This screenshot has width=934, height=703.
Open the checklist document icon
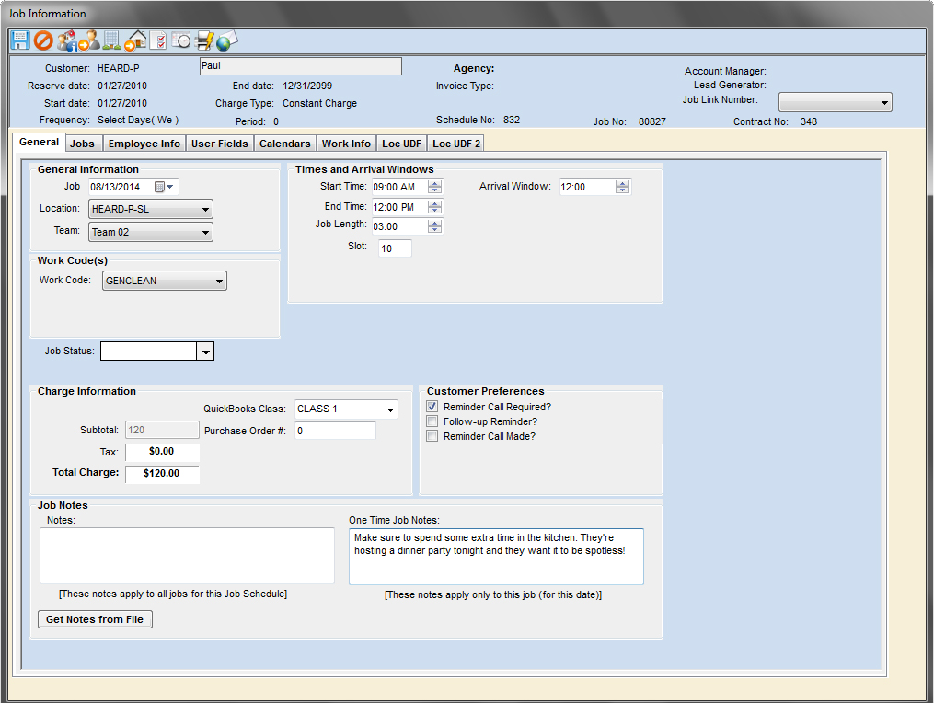(x=158, y=40)
